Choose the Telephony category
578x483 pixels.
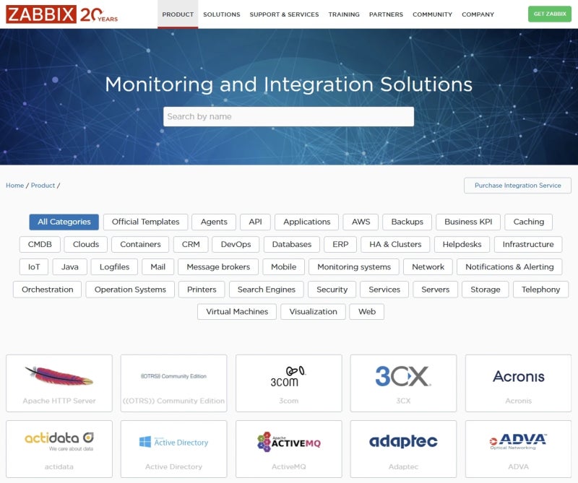coord(540,290)
